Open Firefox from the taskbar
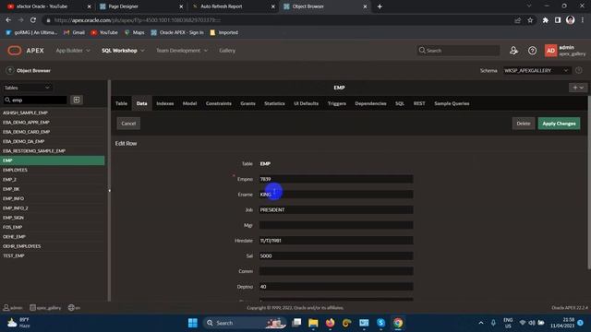Viewport: 591px width, 332px height. [x=330, y=323]
